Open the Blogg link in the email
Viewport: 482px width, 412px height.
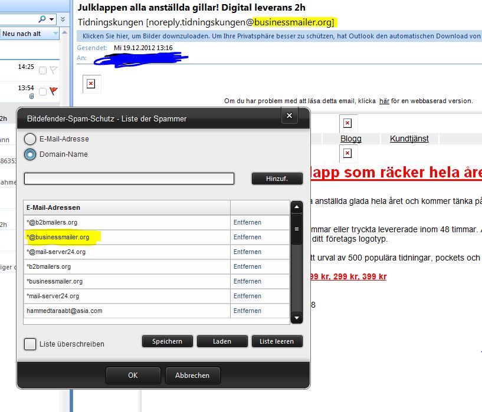[351, 139]
